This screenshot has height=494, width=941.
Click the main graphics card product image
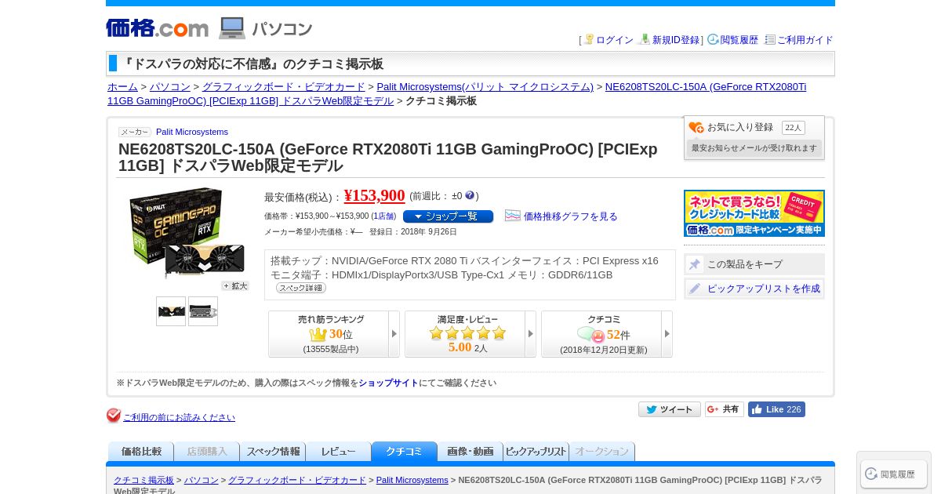[188, 233]
